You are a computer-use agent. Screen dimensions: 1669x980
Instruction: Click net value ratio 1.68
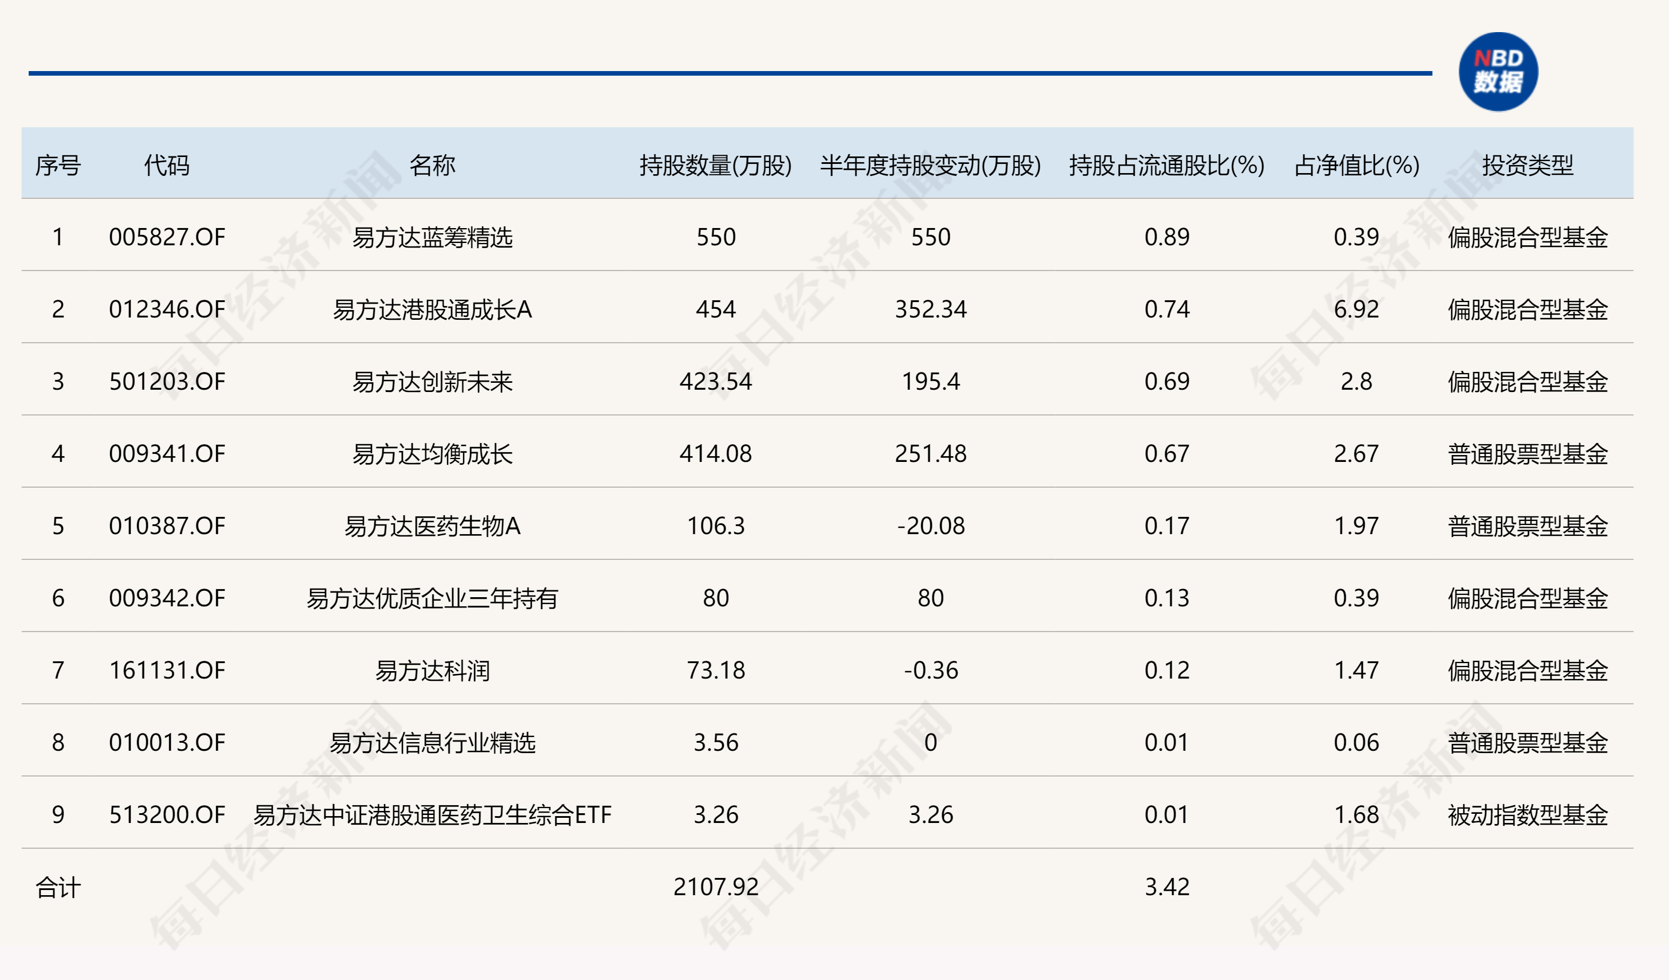click(x=1357, y=814)
